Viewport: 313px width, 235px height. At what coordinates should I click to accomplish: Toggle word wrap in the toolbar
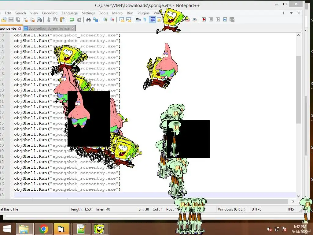tap(138, 20)
